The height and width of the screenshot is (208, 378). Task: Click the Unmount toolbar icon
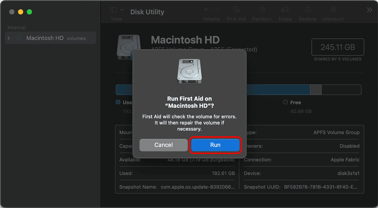click(333, 10)
